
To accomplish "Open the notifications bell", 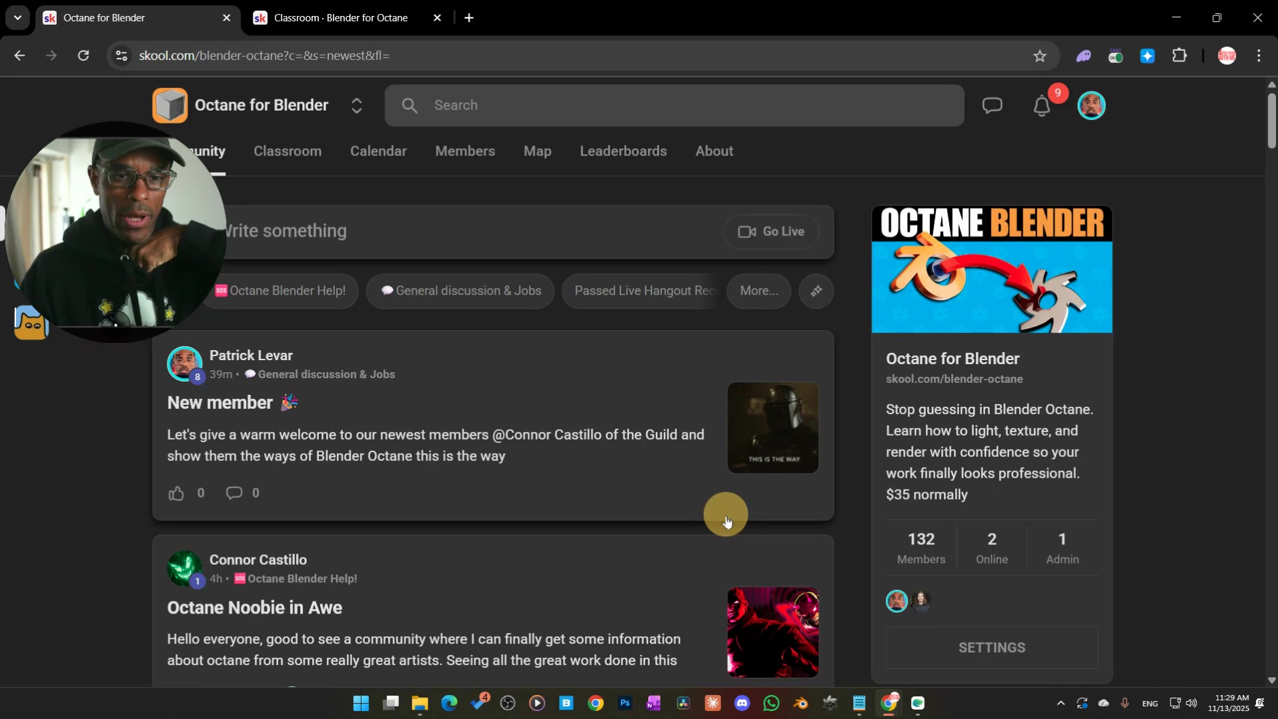I will tap(1041, 106).
